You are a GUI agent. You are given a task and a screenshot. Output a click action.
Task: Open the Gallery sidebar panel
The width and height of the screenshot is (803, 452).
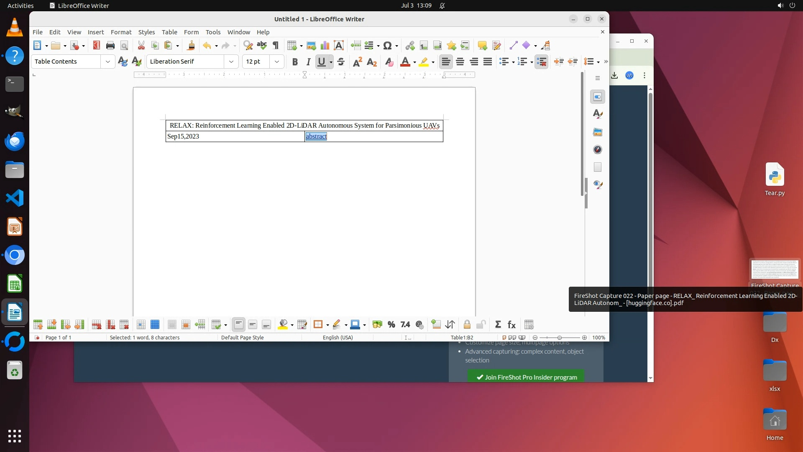tap(597, 132)
